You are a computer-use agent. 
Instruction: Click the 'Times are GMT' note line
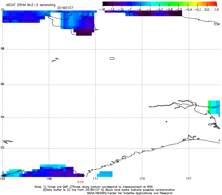(94, 187)
